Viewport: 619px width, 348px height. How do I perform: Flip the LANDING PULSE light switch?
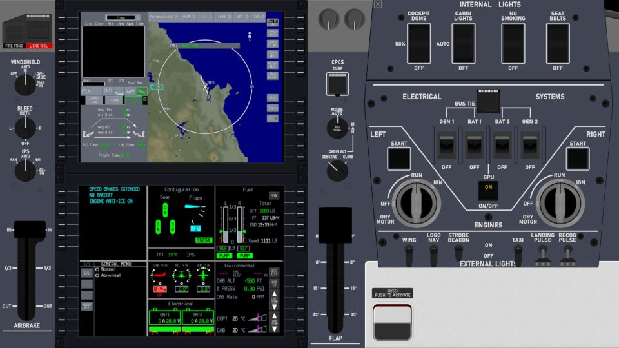pyautogui.click(x=543, y=256)
